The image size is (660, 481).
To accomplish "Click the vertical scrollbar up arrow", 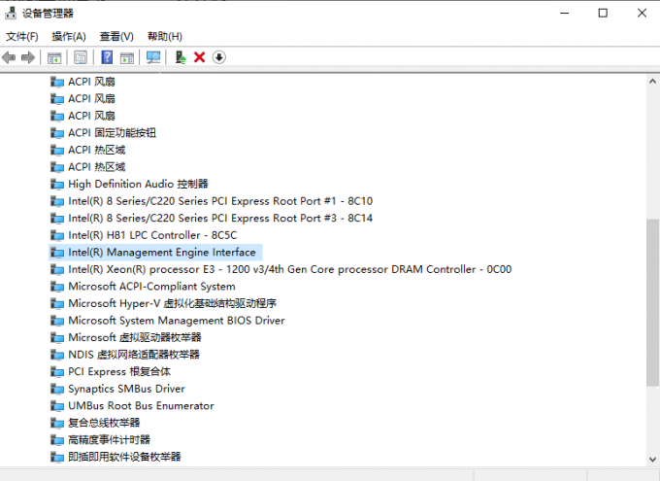I will coord(652,83).
